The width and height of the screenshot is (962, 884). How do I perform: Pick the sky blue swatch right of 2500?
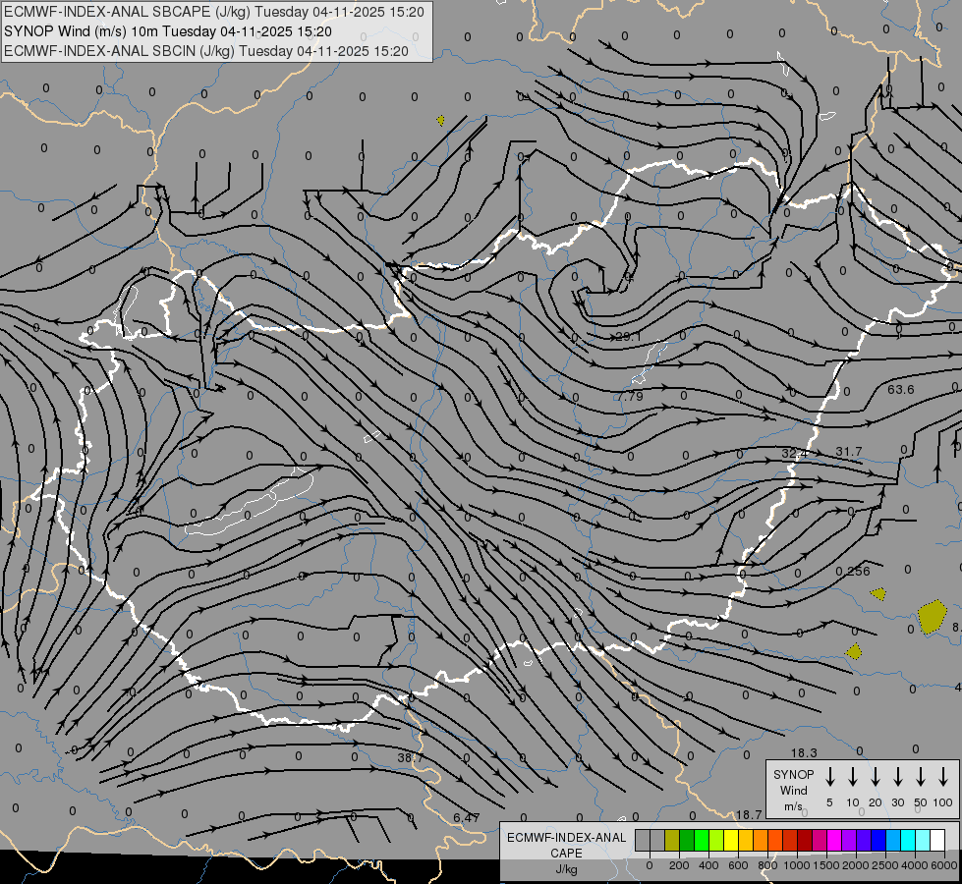(x=893, y=840)
